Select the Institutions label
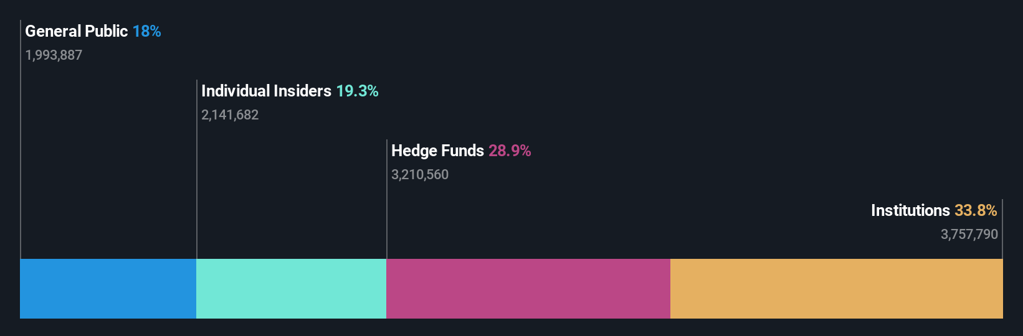 pyautogui.click(x=910, y=210)
